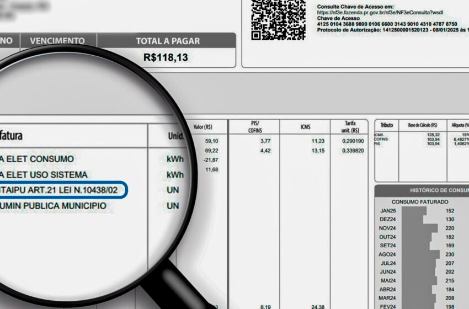This screenshot has height=309, width=469.
Task: Click the AGO24 consumption bar
Action: pyautogui.click(x=420, y=254)
